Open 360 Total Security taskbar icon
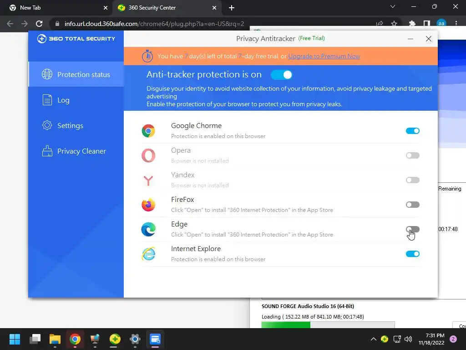Viewport: 466px width, 350px height. click(115, 339)
